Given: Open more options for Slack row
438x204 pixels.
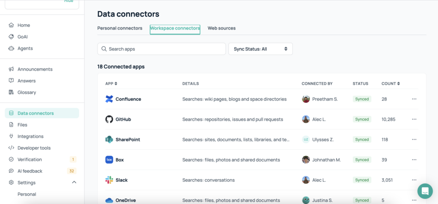Looking at the screenshot, I should click(414, 180).
